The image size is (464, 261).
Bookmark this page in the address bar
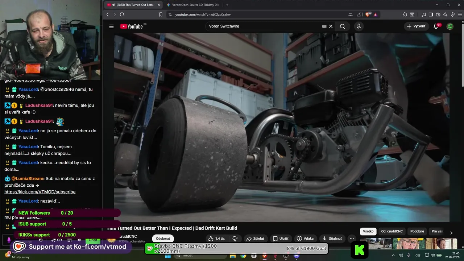pos(161,14)
